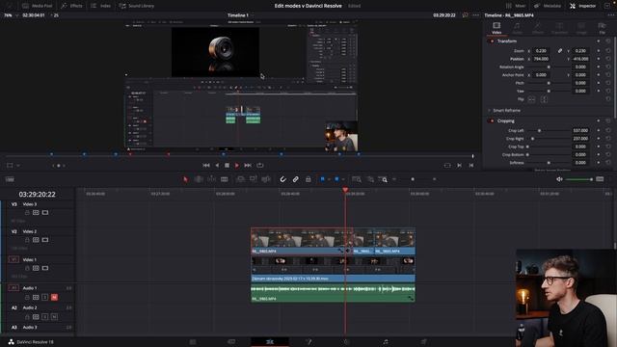
Task: Toggle loop playback
Action: [260, 165]
